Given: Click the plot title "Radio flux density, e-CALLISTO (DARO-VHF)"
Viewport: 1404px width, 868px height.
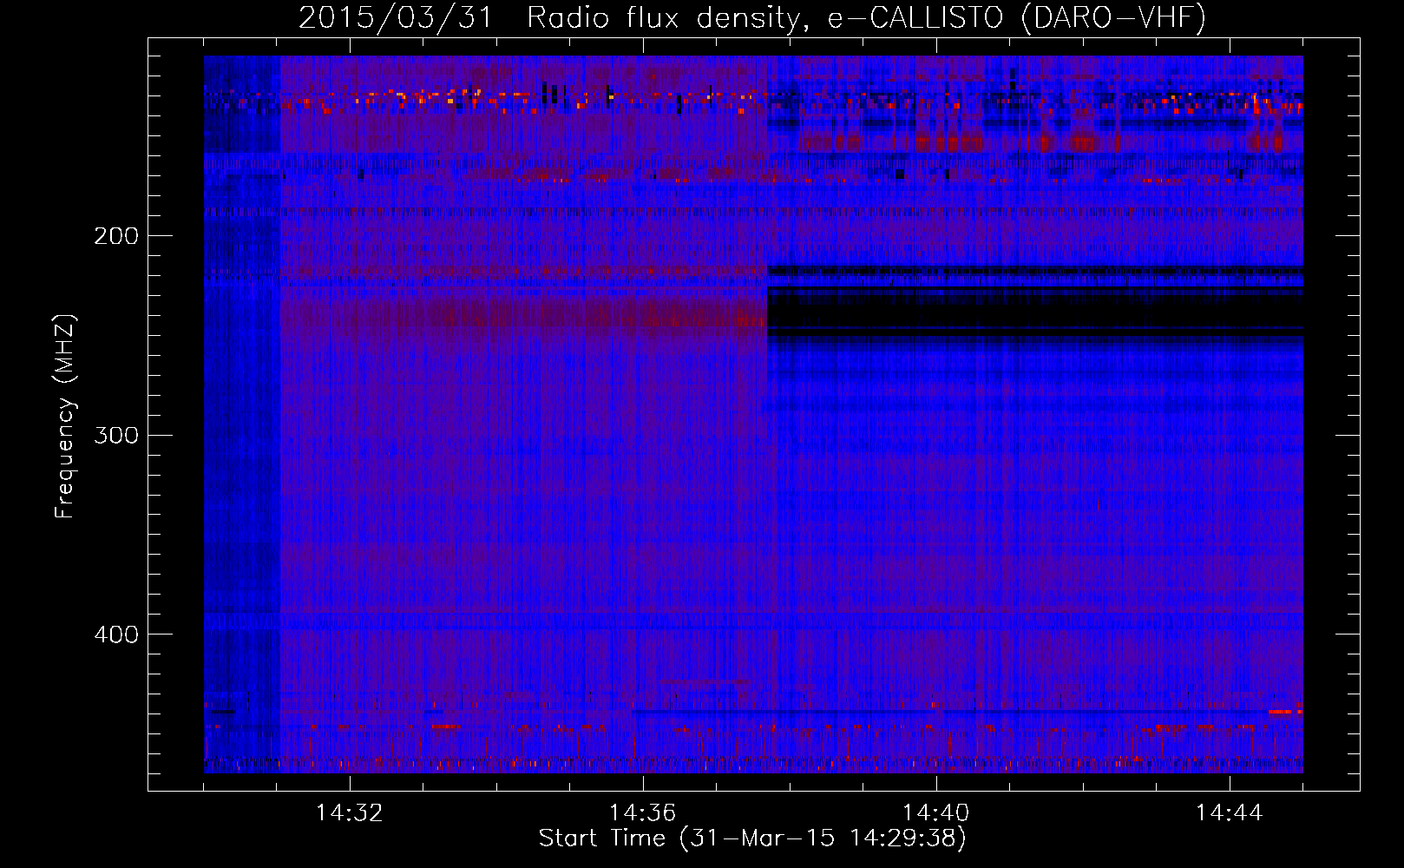Looking at the screenshot, I should pyautogui.click(x=866, y=17).
